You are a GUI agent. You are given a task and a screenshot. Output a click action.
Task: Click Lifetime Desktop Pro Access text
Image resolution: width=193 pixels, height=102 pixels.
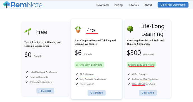(145, 79)
